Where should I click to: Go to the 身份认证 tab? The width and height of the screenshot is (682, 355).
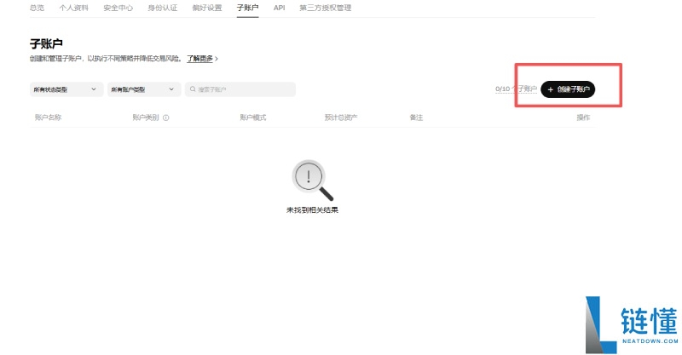click(x=163, y=8)
